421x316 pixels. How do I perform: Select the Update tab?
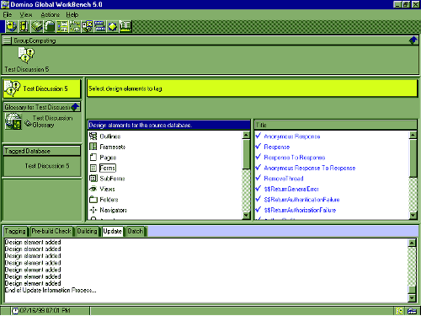112,231
